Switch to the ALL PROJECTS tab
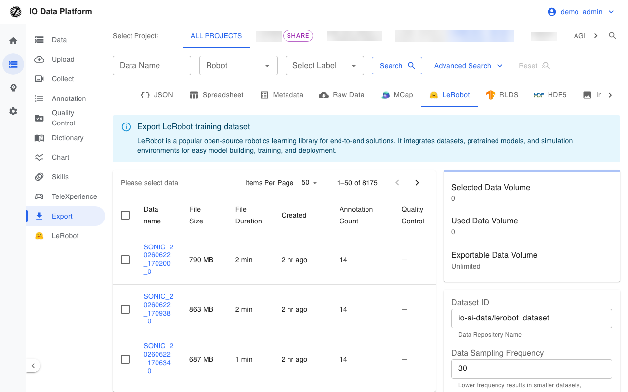Image resolution: width=628 pixels, height=392 pixels. pos(216,36)
